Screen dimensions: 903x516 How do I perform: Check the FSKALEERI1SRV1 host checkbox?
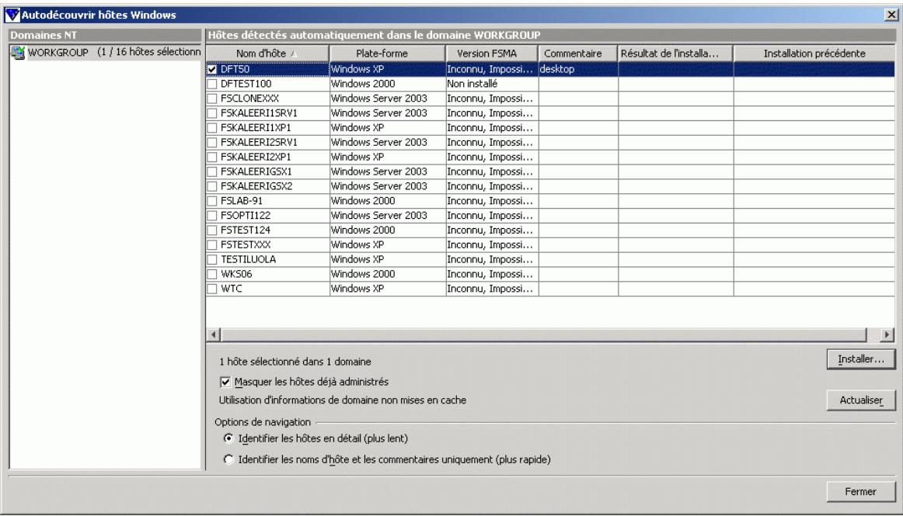[212, 113]
